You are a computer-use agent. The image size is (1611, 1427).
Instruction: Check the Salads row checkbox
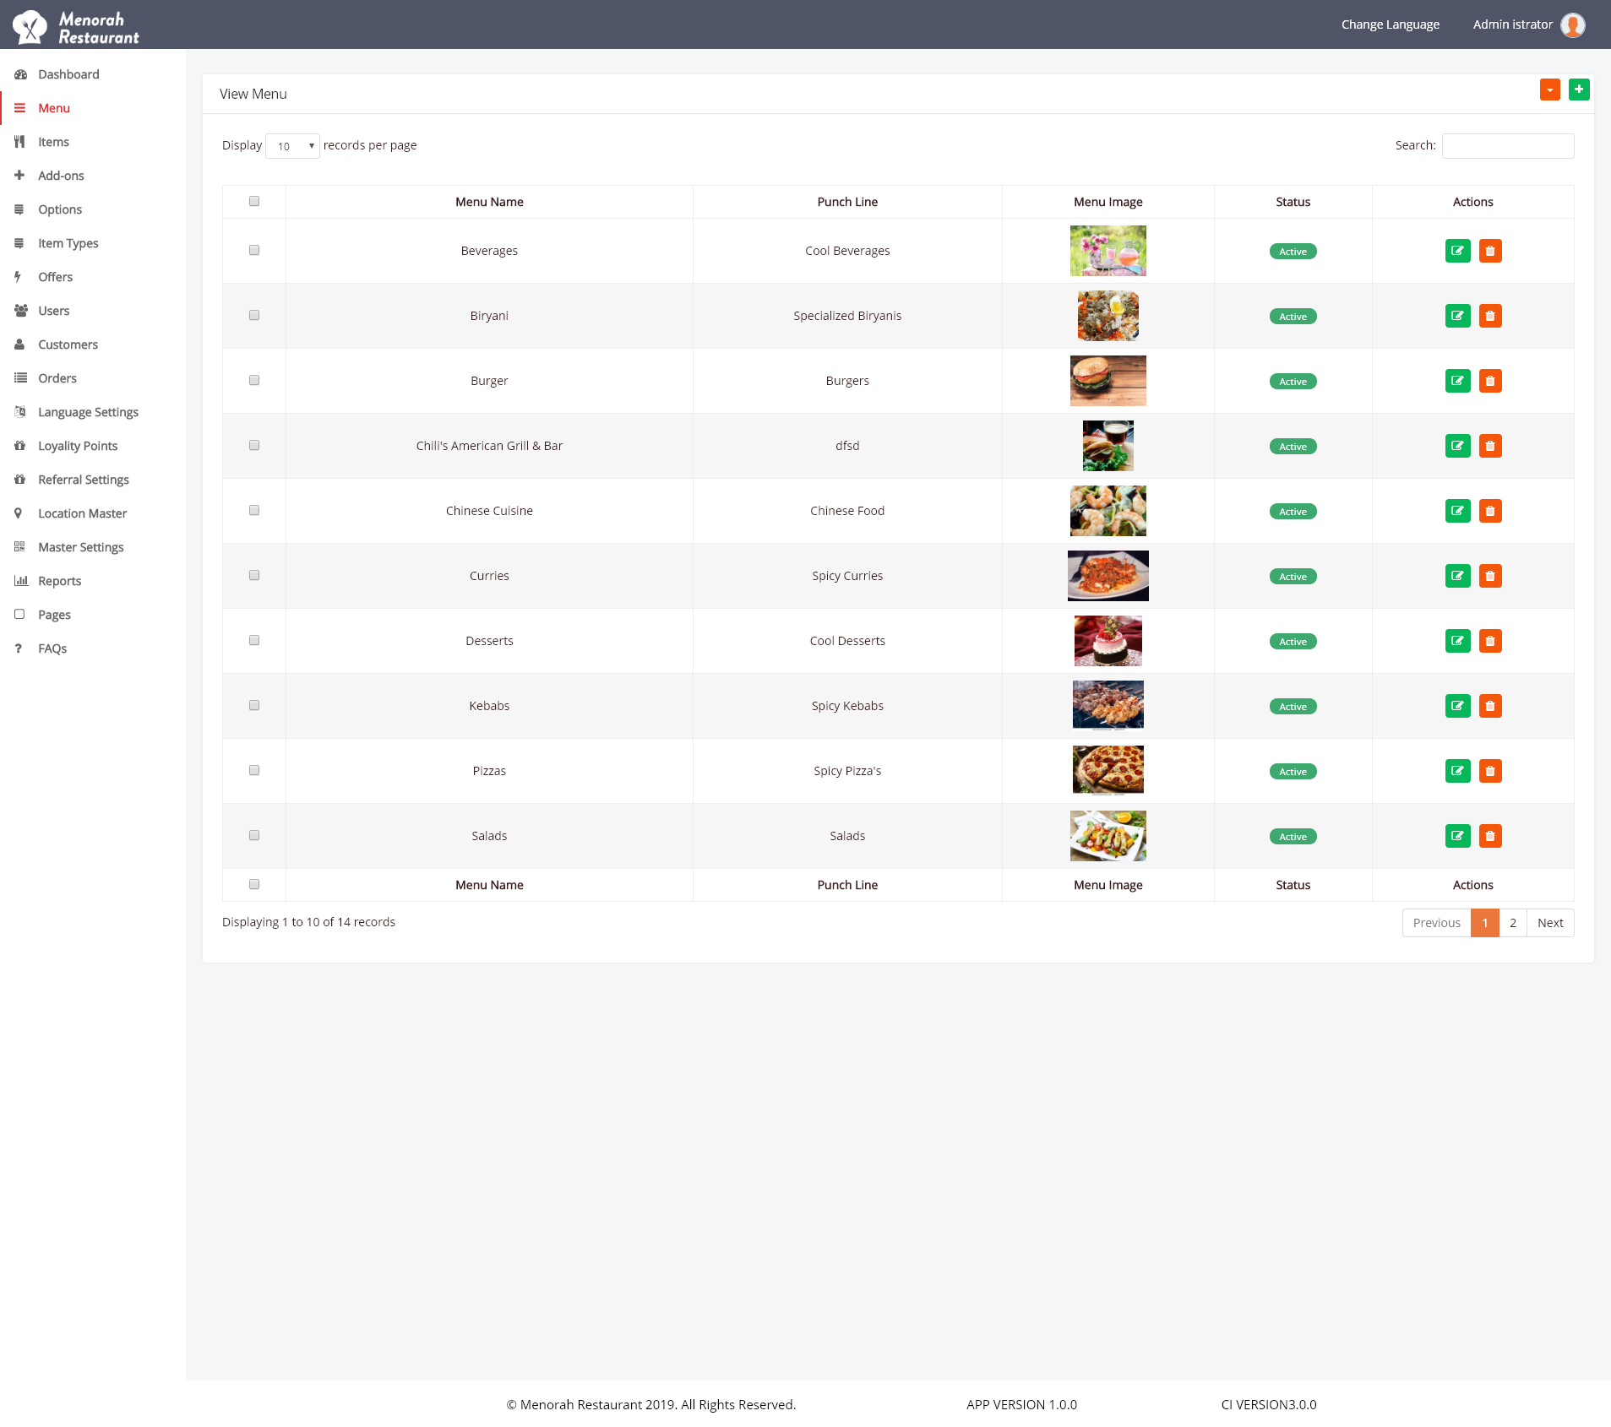(254, 835)
